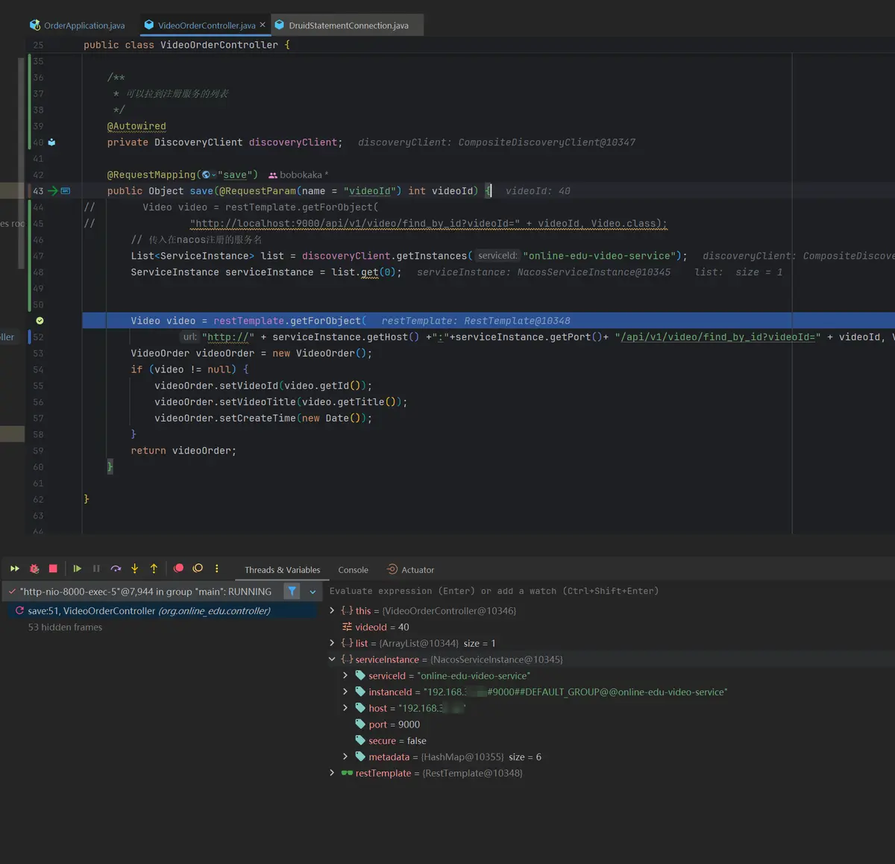
Task: Click the Mute Breakpoints icon
Action: click(x=198, y=569)
